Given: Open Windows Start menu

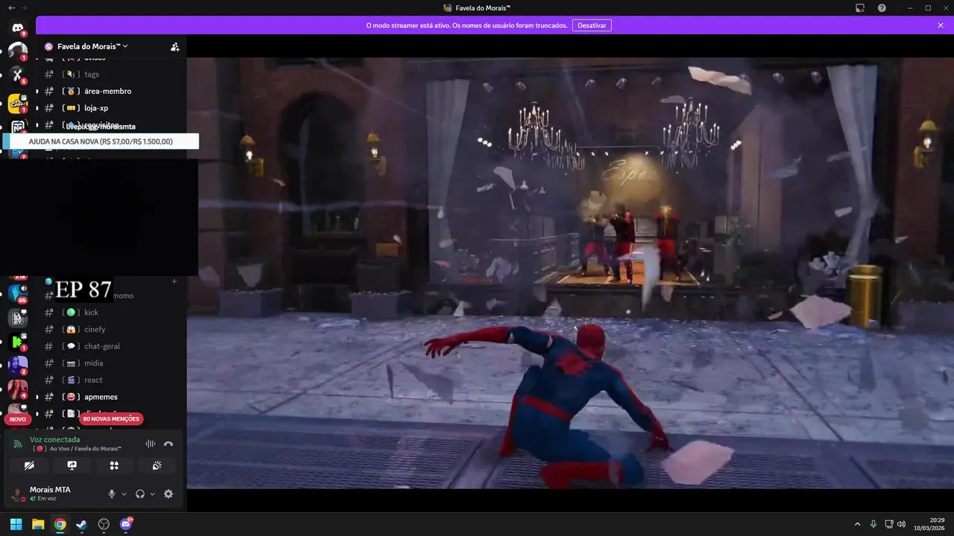Looking at the screenshot, I should (16, 524).
